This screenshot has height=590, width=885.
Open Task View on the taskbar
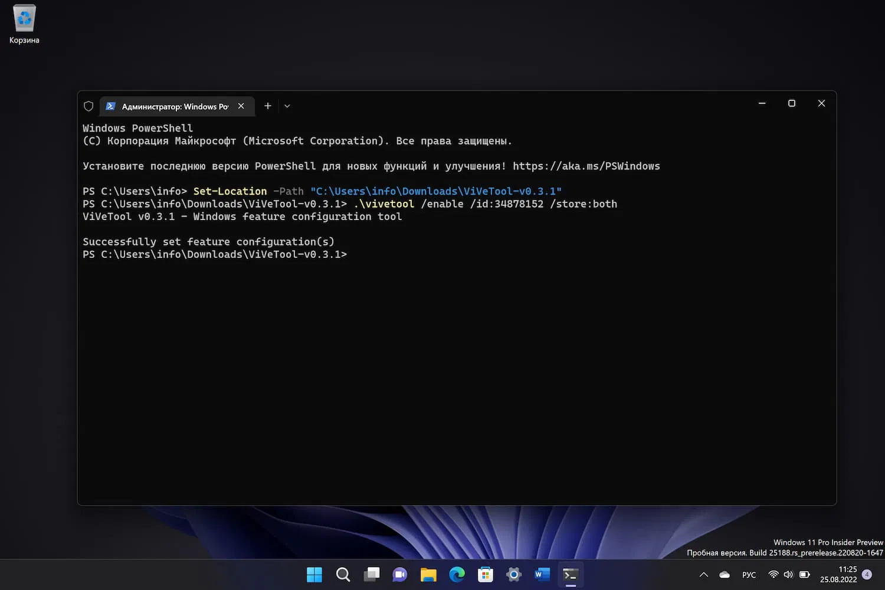[372, 575]
